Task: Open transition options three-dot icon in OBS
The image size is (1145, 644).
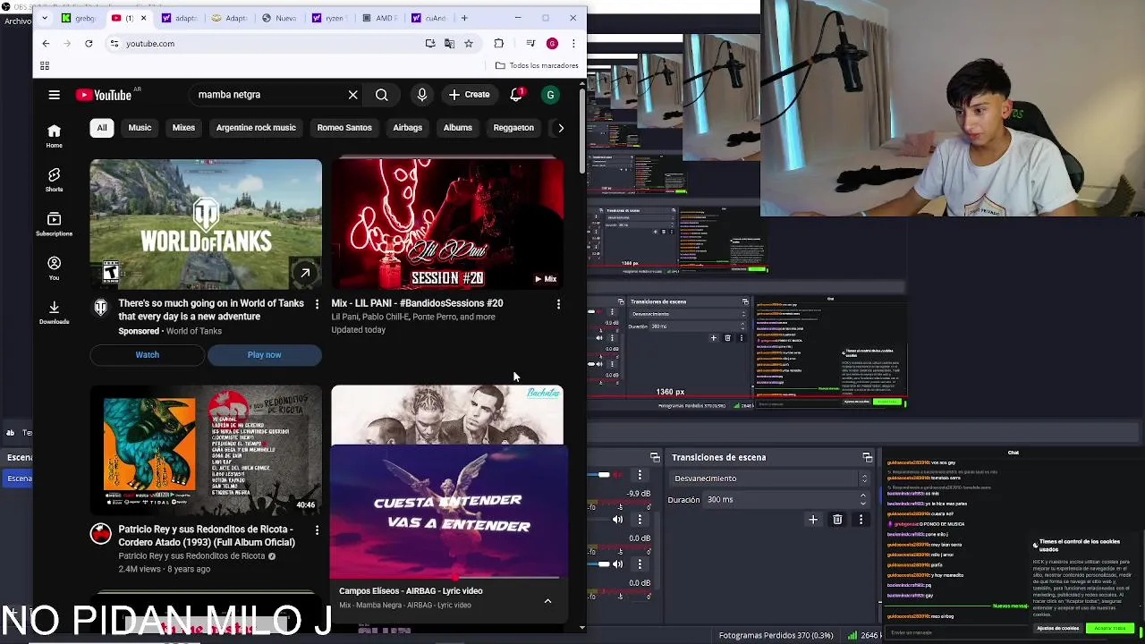Action: click(861, 520)
